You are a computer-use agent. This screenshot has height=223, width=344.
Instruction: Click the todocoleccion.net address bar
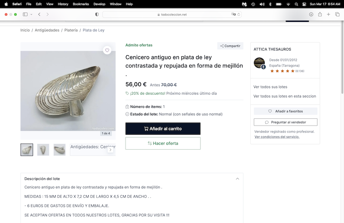click(172, 14)
